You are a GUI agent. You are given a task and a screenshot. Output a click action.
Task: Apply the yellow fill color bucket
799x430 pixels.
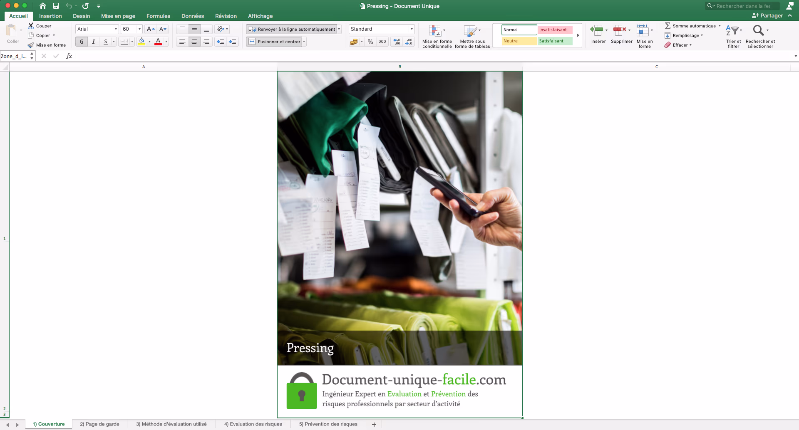(x=141, y=42)
